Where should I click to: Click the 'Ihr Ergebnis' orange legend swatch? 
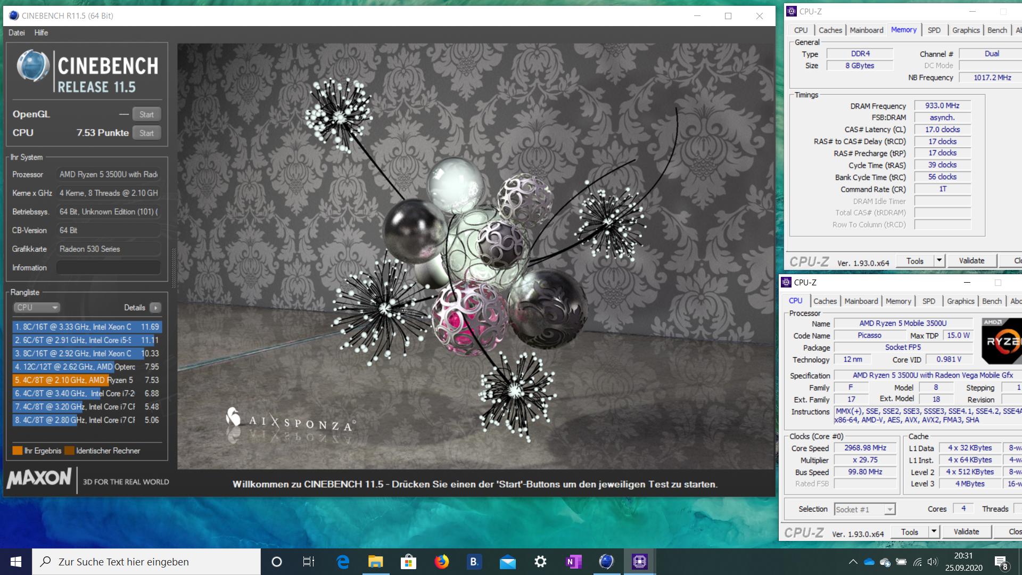pos(17,450)
